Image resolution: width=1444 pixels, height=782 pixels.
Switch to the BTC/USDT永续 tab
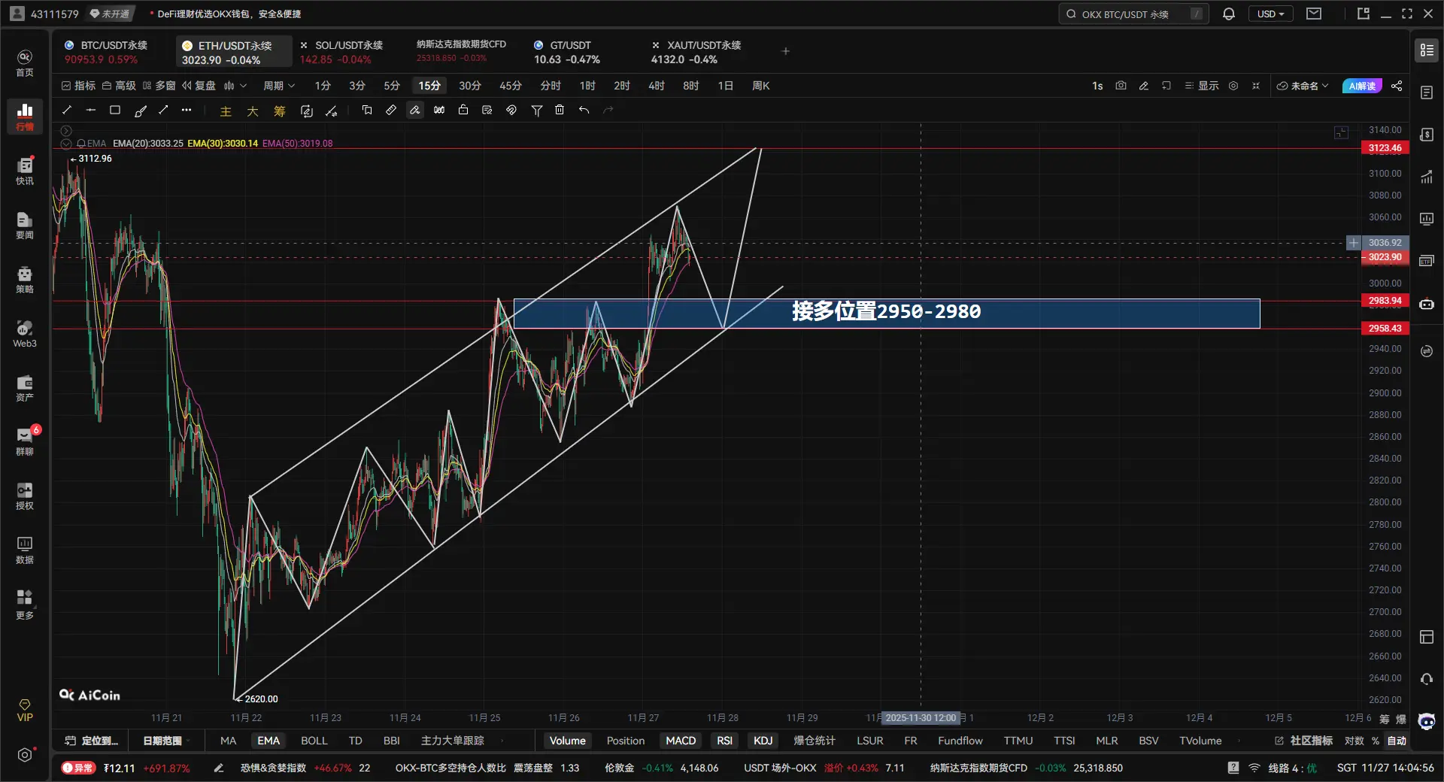tap(106, 52)
